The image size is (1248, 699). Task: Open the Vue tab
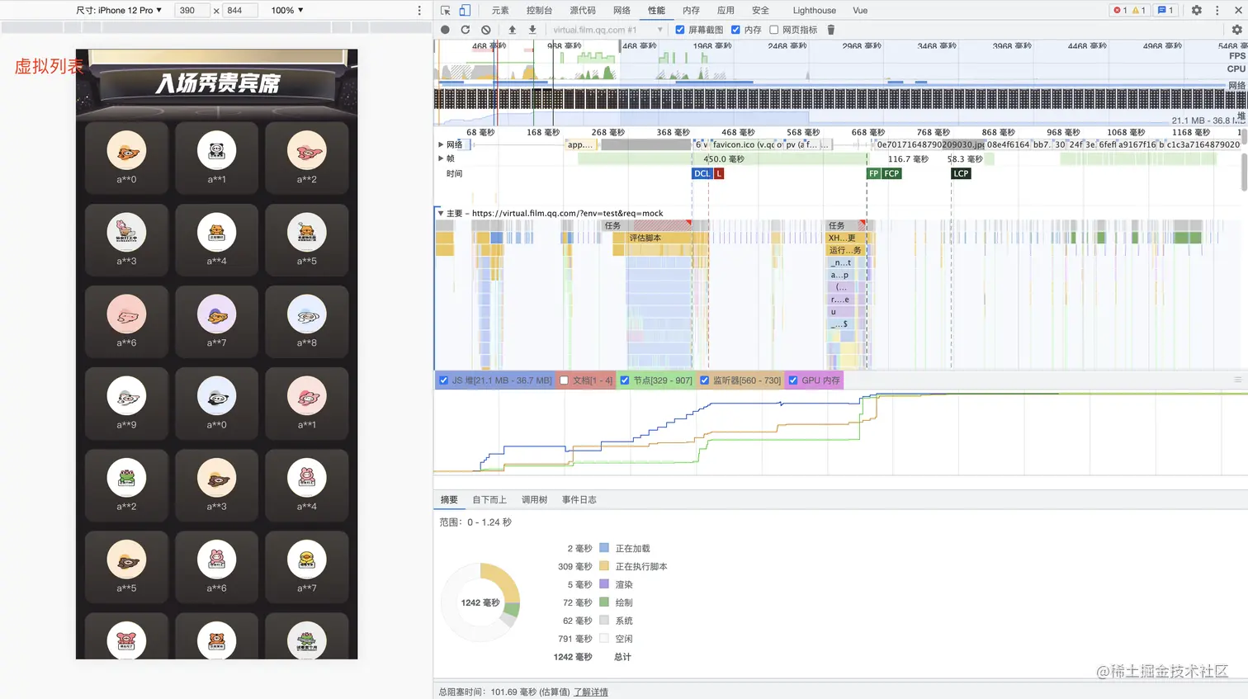tap(860, 11)
